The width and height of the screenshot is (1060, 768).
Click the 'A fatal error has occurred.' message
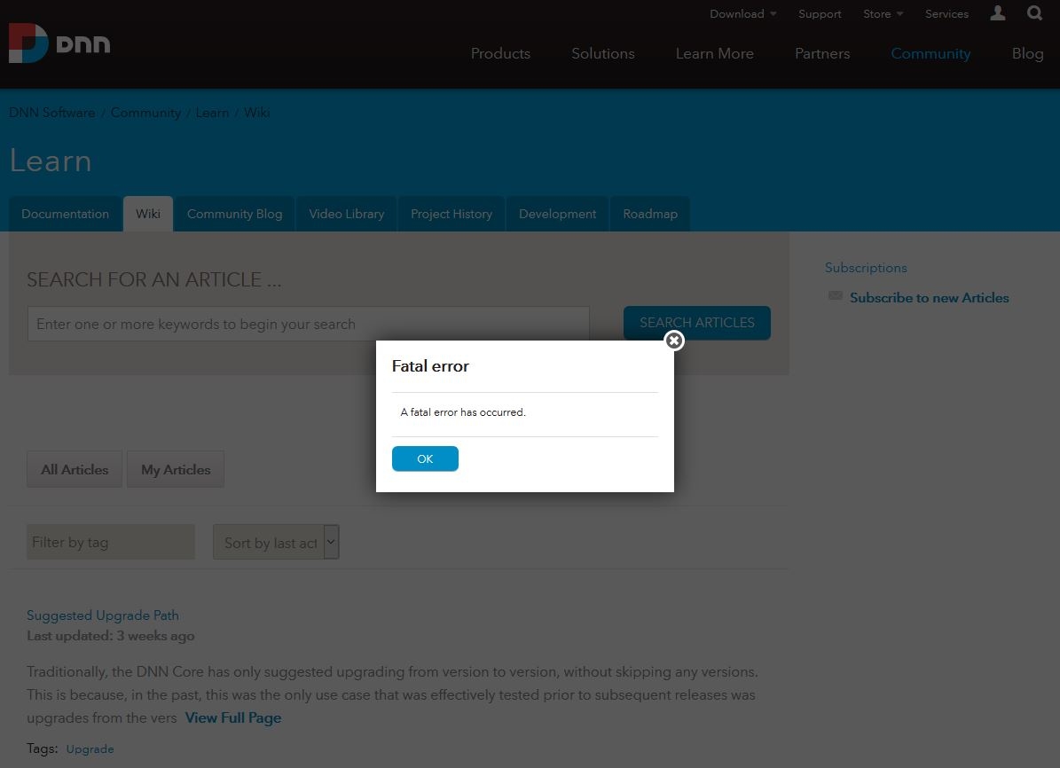point(463,412)
